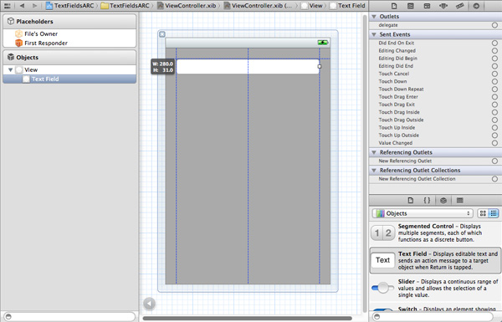Show the Size inspector ruler icon

coord(459,6)
